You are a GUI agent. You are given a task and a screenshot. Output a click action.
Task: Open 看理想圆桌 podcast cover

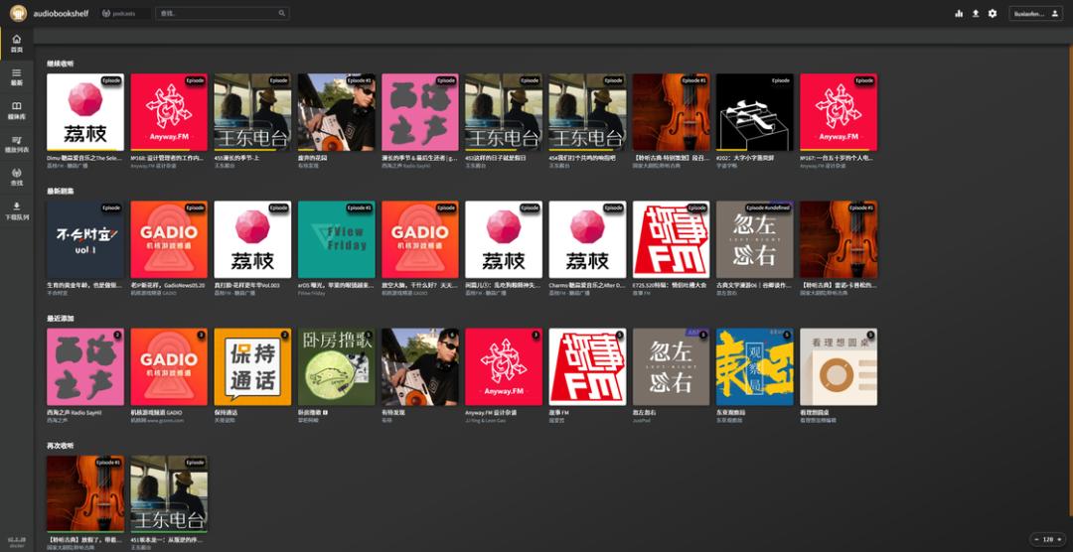839,366
